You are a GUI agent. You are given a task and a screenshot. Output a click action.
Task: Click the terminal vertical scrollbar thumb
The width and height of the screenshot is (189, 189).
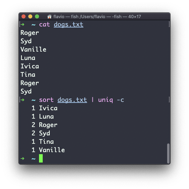pyautogui.click(x=168, y=153)
